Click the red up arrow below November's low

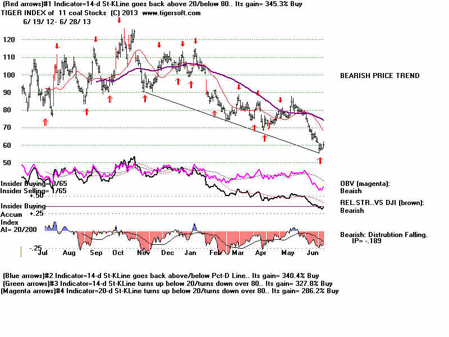[x=145, y=98]
